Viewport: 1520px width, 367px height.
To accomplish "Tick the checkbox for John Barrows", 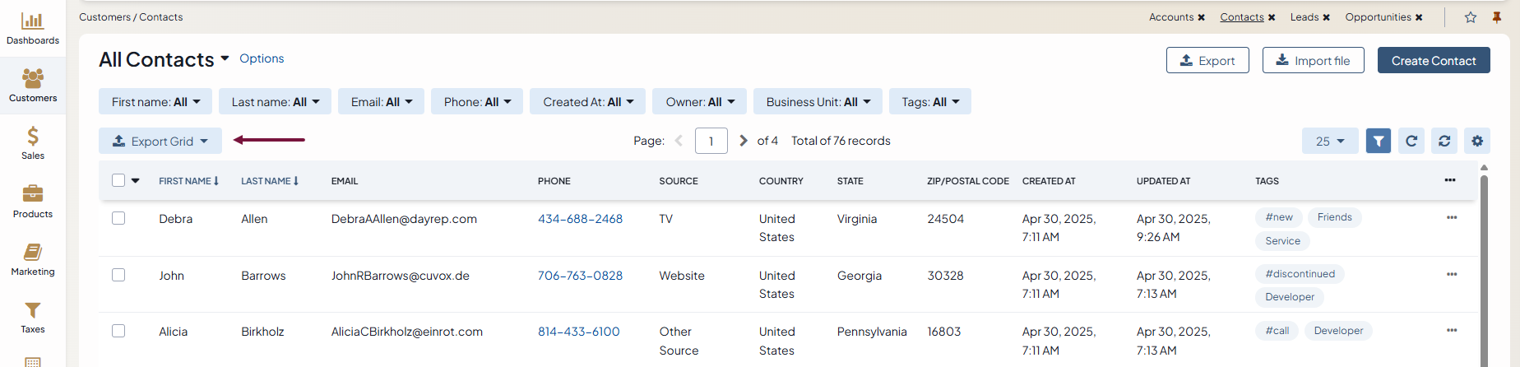I will [x=118, y=275].
